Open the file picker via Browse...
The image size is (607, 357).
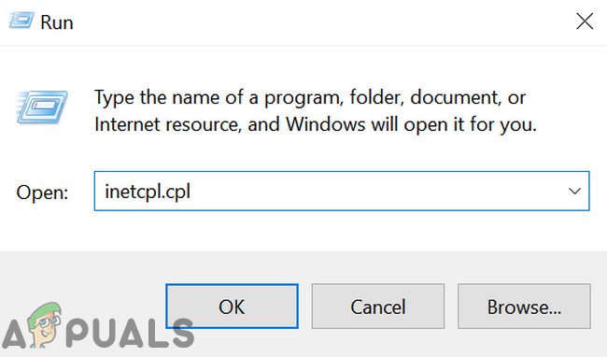[524, 307]
